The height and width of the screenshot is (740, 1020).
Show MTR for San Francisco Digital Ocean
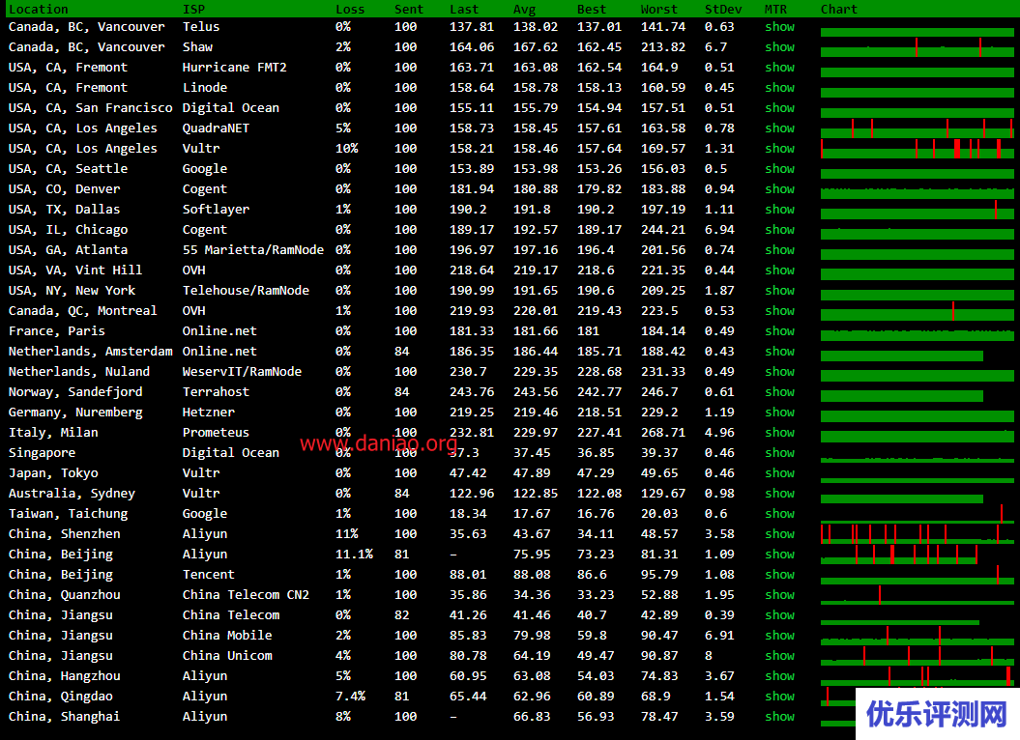coord(779,108)
